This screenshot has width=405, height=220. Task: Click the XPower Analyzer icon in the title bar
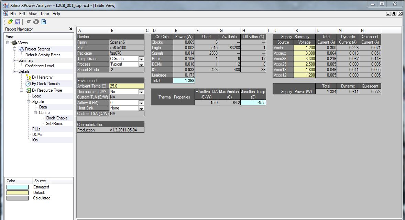[6, 5]
